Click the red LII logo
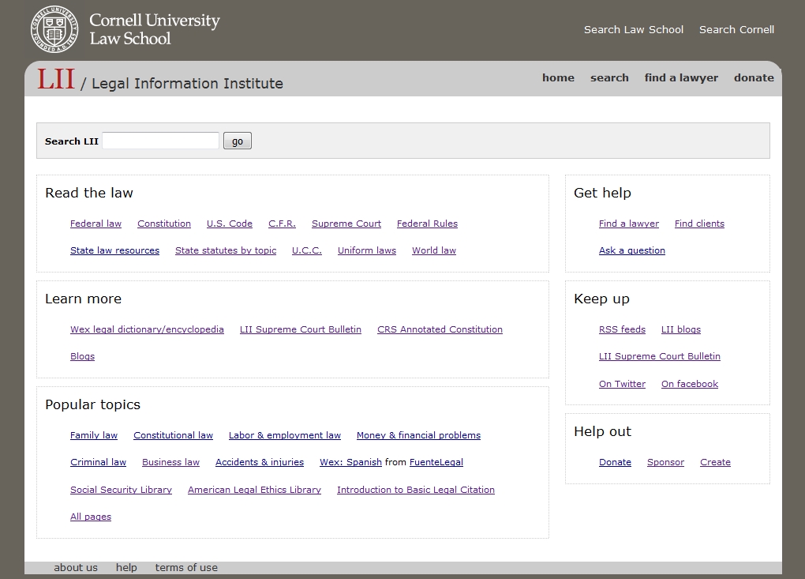805x579 pixels. coord(56,80)
